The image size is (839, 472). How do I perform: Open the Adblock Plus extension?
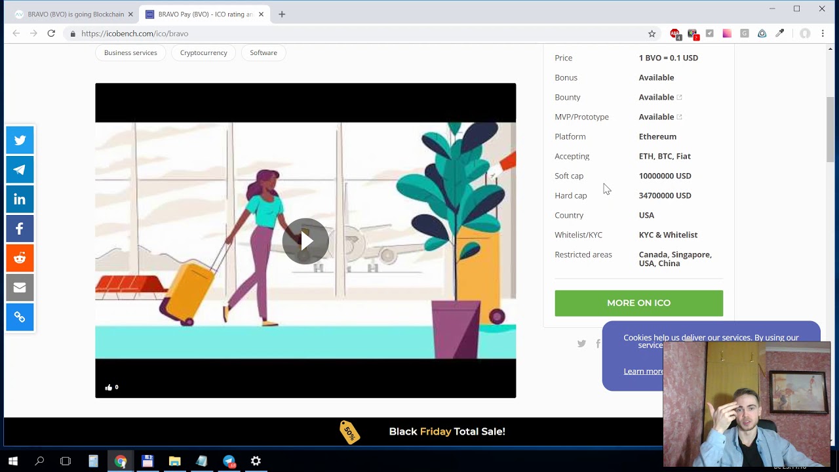(x=675, y=33)
